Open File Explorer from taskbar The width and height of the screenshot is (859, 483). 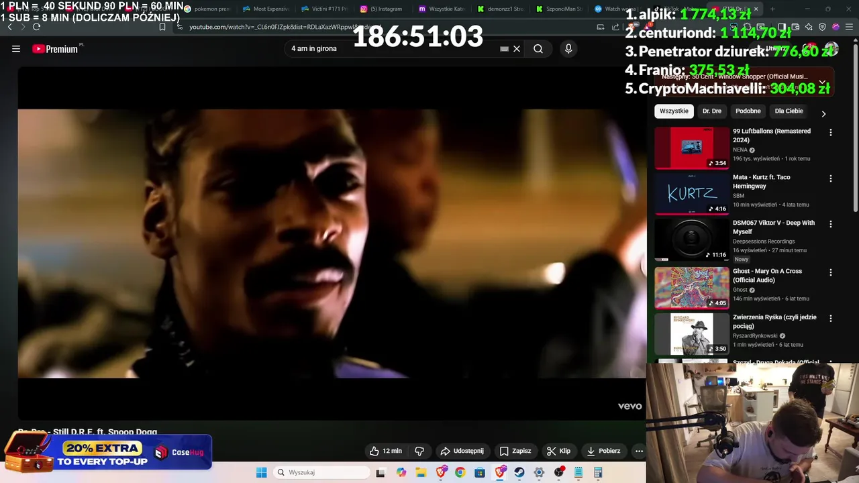click(x=421, y=472)
